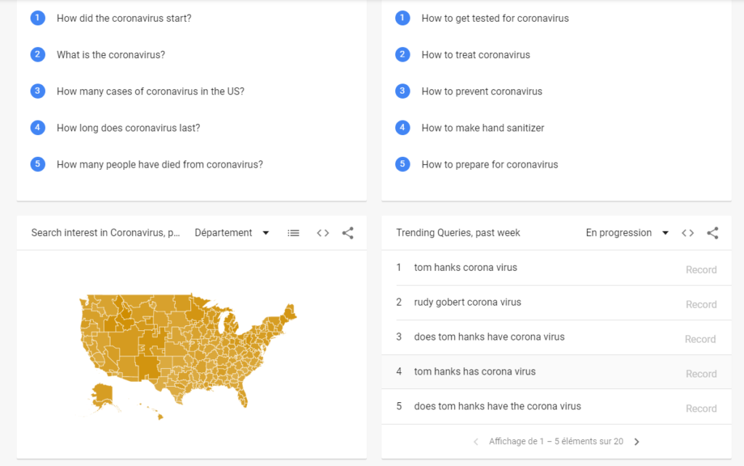Screen dimensions: 744x466
Task: Open list view icon in Search interest card
Action: (x=294, y=233)
